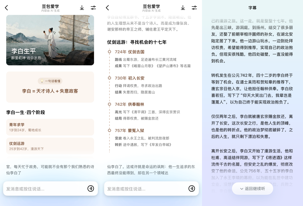The width and height of the screenshot is (303, 206).
Task: Click the chevron in the 返回继续听 button
Action: coord(242,189)
